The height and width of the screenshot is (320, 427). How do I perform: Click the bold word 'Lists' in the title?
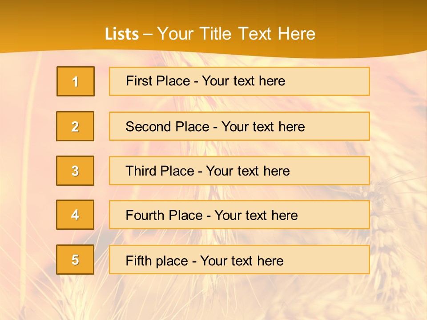click(x=122, y=34)
